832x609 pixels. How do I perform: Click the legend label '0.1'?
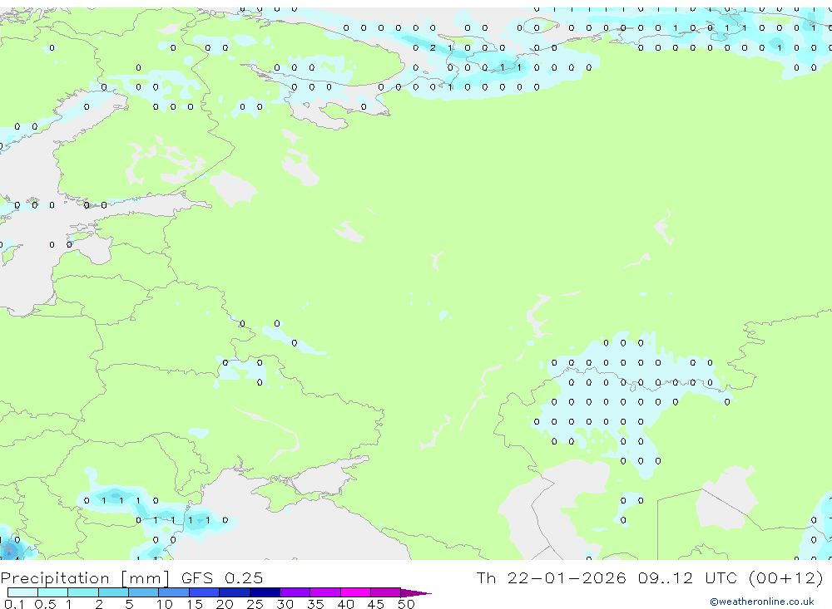coord(14,604)
